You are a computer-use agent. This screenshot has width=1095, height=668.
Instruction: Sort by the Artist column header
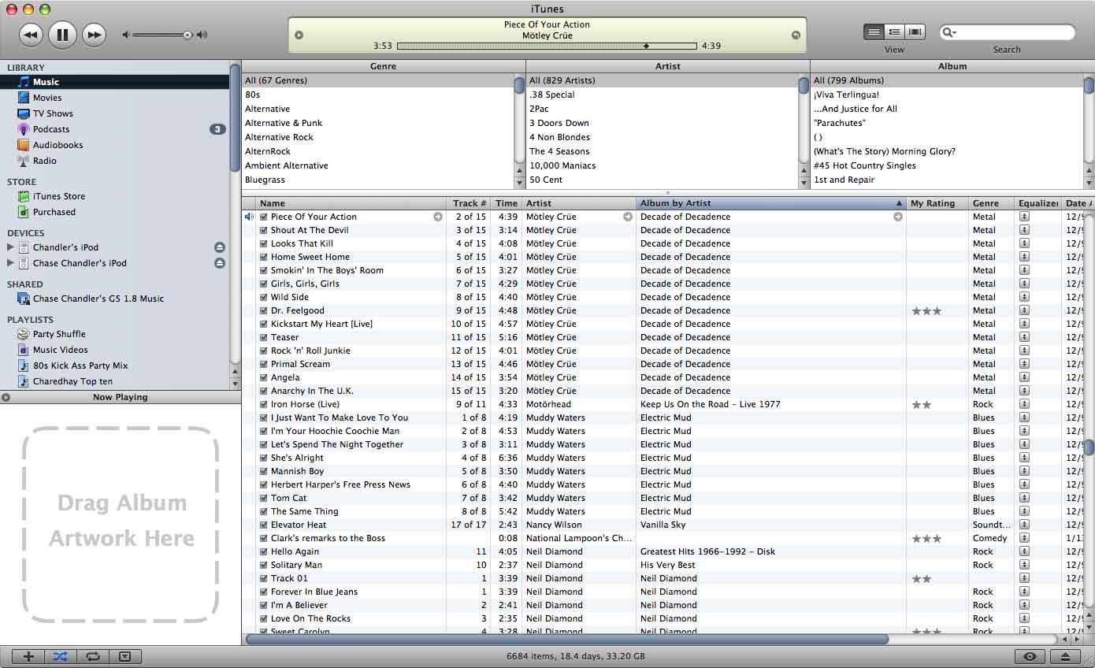tap(579, 203)
